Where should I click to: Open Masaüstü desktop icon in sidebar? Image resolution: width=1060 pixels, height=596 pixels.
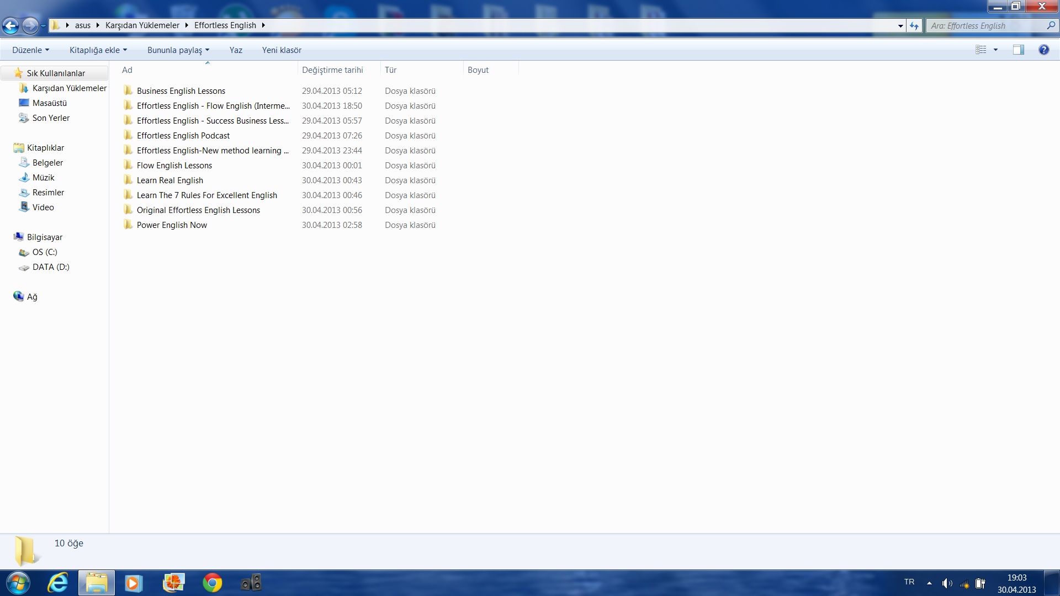(24, 103)
